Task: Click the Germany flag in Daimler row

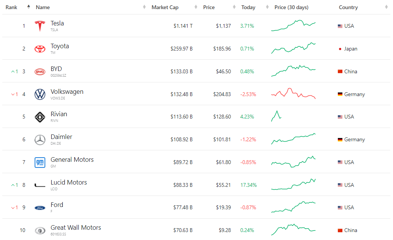Action: point(340,140)
